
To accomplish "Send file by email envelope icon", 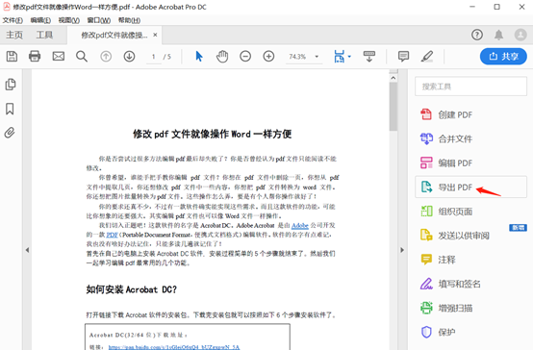I will tap(59, 56).
